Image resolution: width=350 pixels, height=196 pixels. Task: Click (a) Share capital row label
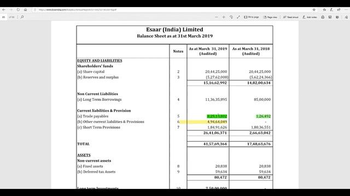(x=91, y=72)
